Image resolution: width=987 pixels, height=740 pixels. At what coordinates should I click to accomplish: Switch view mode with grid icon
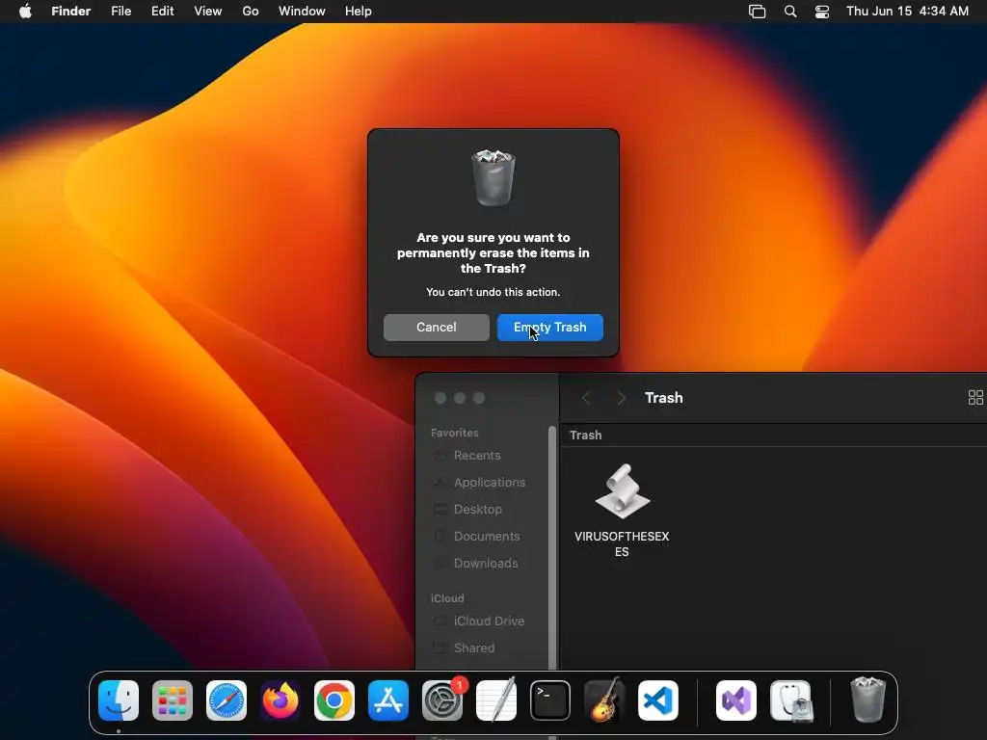pos(975,398)
